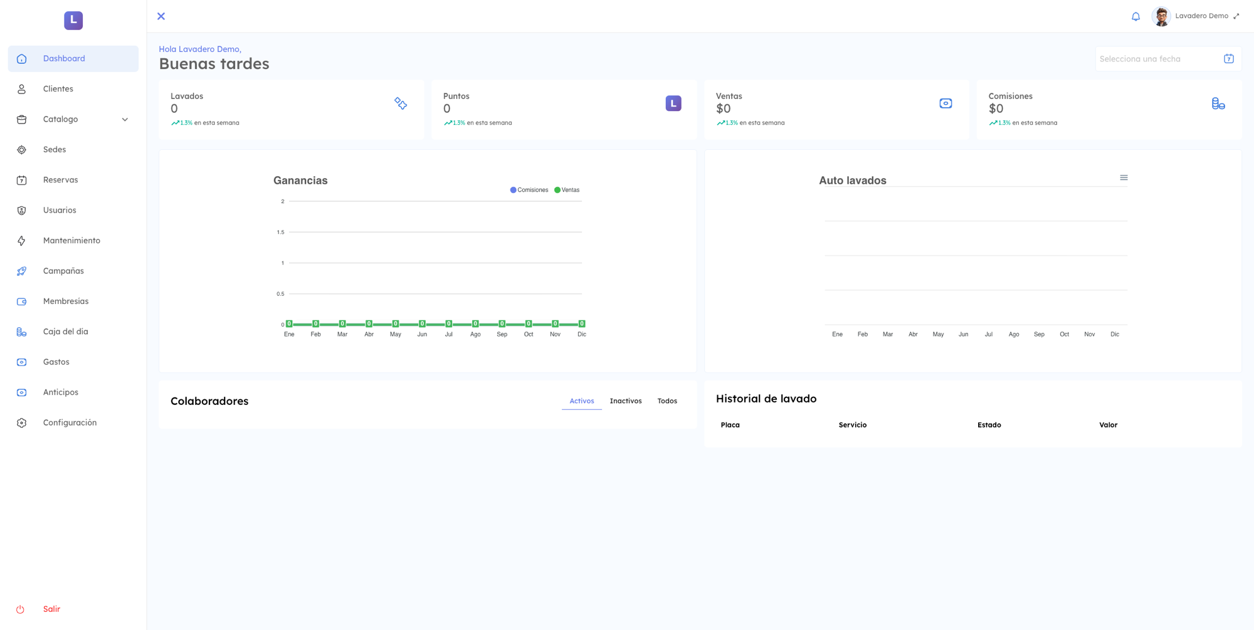This screenshot has width=1254, height=630.
Task: Click the Comisiones card coins icon
Action: tap(1218, 103)
